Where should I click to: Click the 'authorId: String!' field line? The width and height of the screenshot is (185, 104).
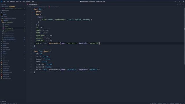(44, 67)
